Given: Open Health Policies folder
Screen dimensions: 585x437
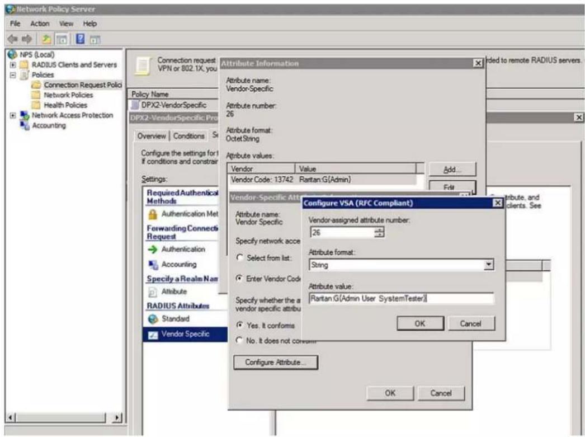Looking at the screenshot, I should (x=60, y=105).
